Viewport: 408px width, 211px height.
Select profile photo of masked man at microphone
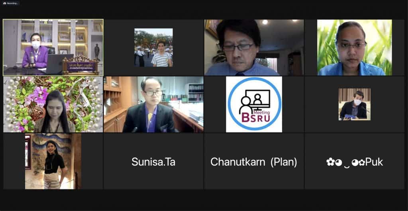pos(354,104)
